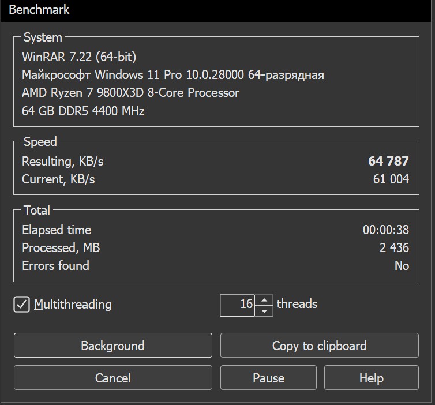
Task: Increase thread count with up arrow
Action: (264, 300)
